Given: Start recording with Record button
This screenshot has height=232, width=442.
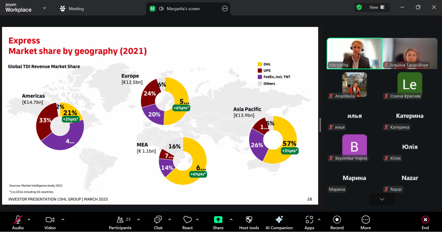Looking at the screenshot, I should [x=337, y=220].
